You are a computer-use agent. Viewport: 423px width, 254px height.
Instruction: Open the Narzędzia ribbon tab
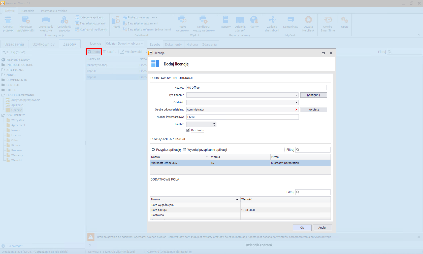pyautogui.click(x=28, y=11)
